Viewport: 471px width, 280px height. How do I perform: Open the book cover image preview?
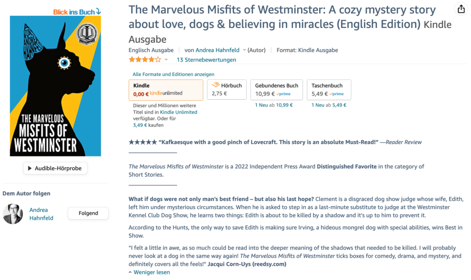[x=56, y=86]
